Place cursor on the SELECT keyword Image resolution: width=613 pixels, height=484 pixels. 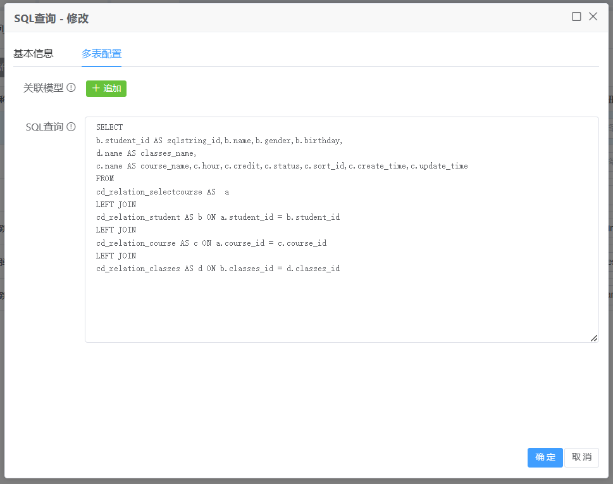click(109, 127)
